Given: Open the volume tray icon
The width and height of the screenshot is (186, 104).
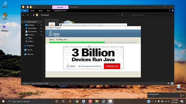Looking at the screenshot, I should 169,101.
